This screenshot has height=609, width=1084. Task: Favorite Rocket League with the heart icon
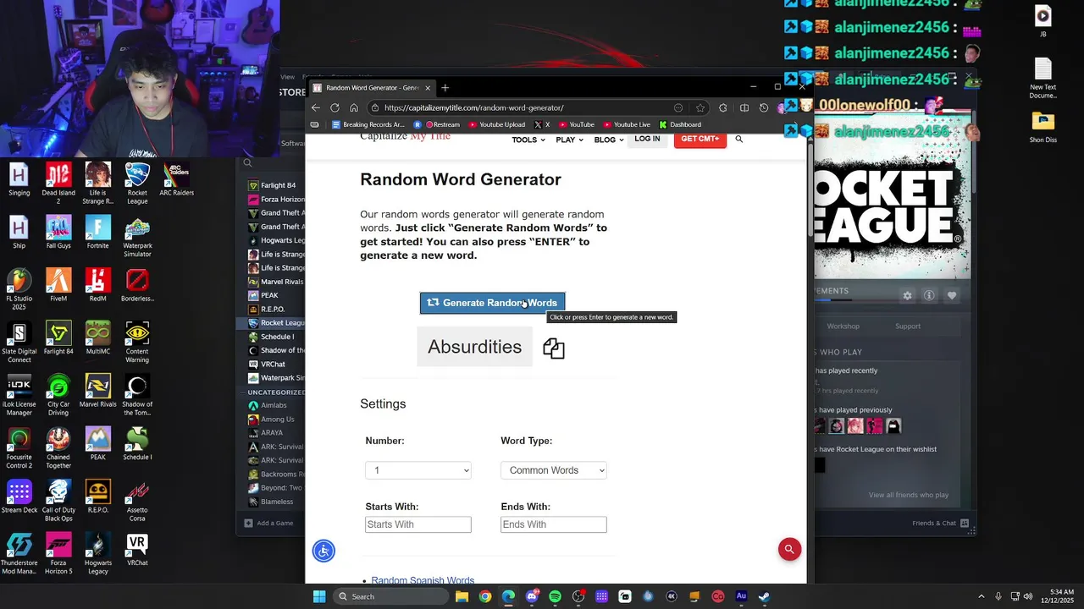[952, 296]
